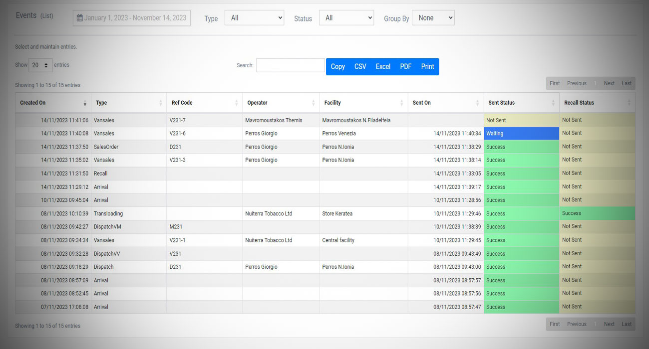Select operator Mavromoustakos Themis

point(274,120)
